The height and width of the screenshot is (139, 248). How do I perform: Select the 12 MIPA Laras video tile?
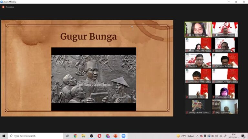pos(198,29)
